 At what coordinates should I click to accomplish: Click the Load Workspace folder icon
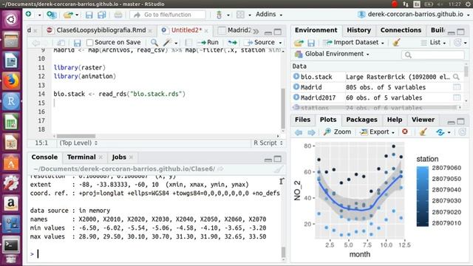[x=299, y=43]
